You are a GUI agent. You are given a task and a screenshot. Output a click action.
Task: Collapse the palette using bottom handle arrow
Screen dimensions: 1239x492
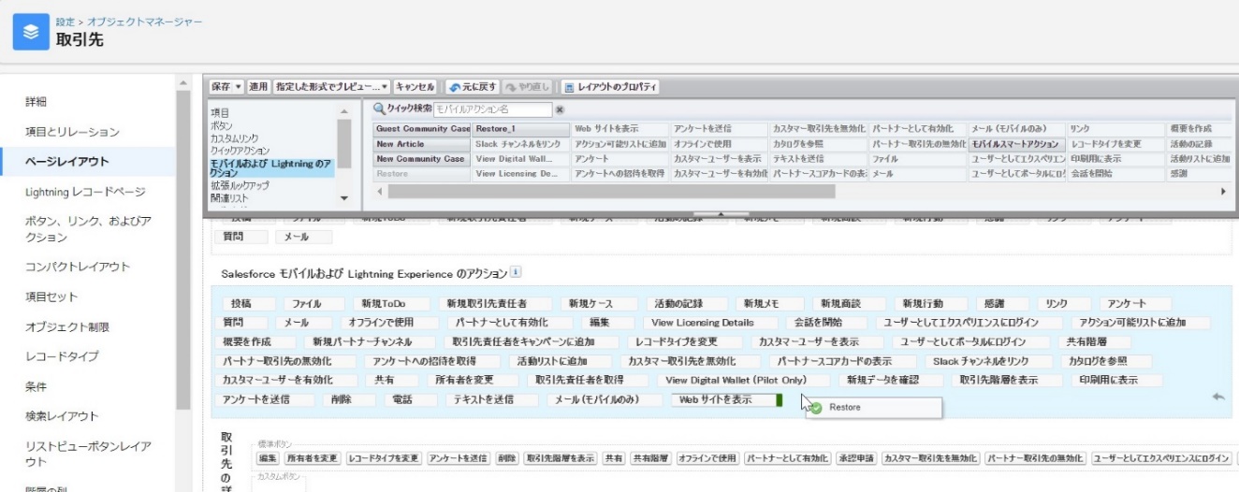coord(720,214)
